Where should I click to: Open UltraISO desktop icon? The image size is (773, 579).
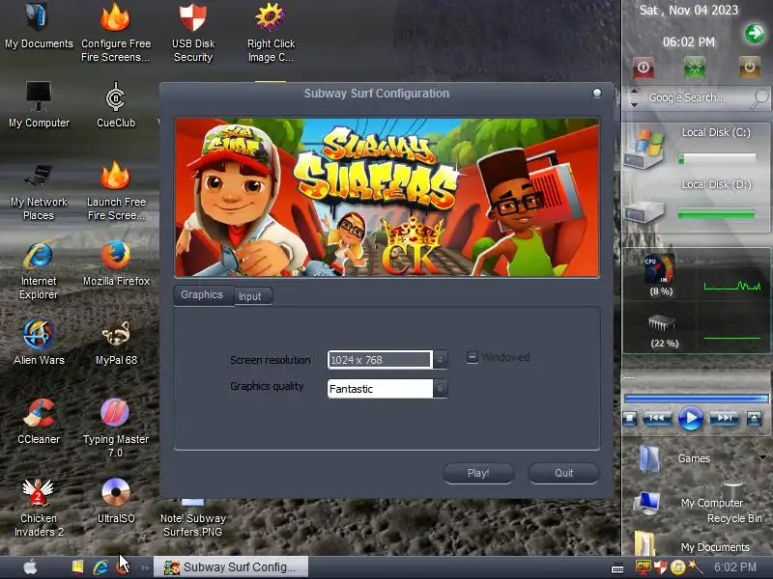pyautogui.click(x=115, y=501)
